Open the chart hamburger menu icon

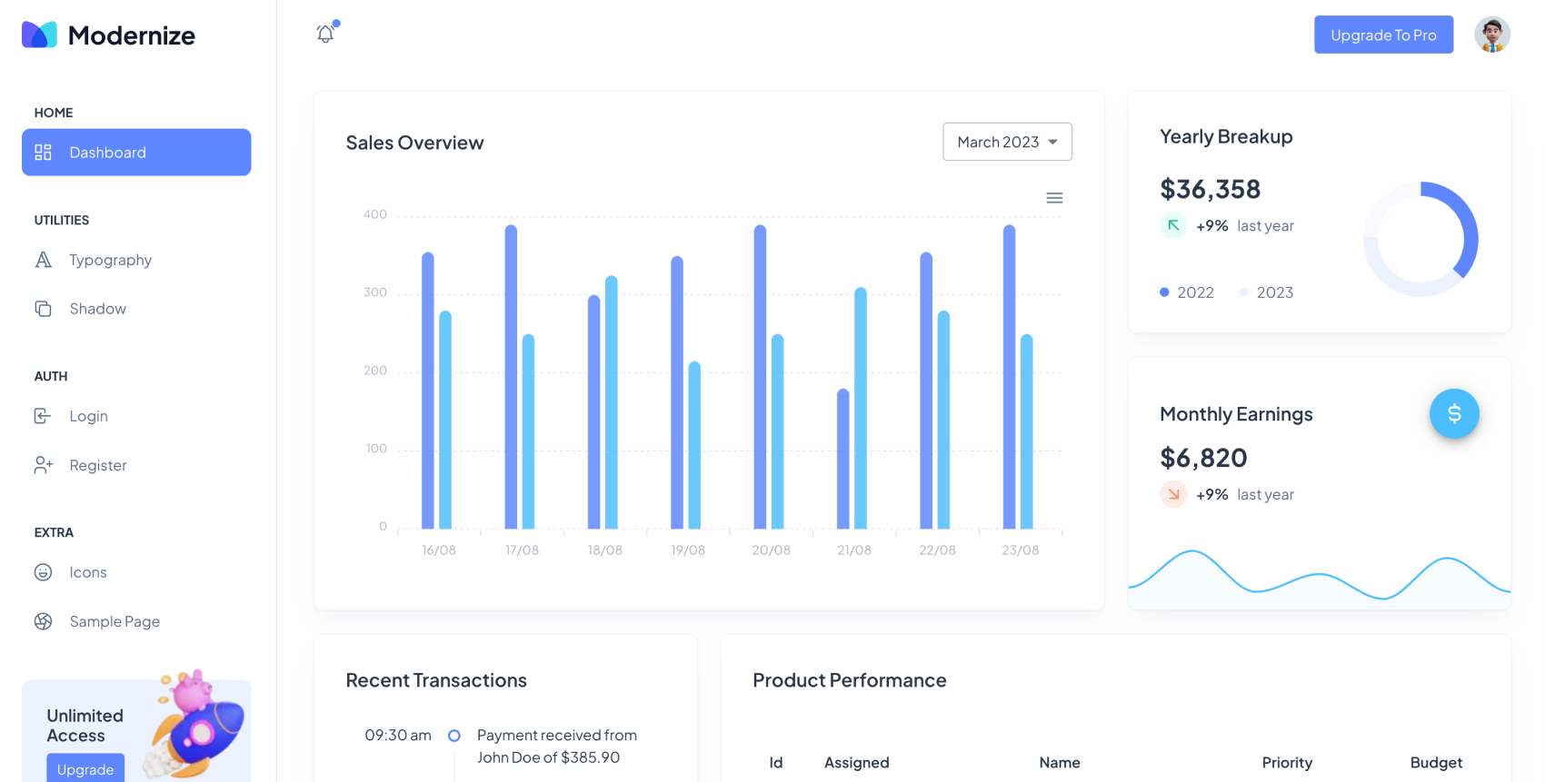point(1054,198)
